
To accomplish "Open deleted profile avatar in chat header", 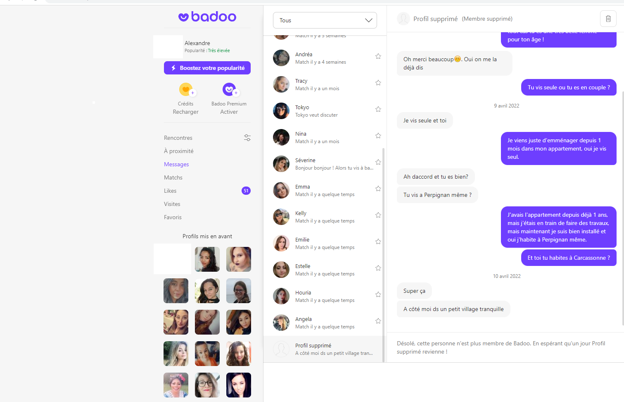I will (x=403, y=19).
